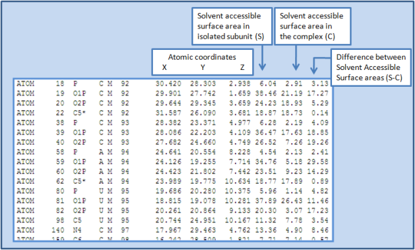This screenshot has height=250, width=415.
Task: Click the surface area in the complex (C) label
Action: pyautogui.click(x=313, y=26)
